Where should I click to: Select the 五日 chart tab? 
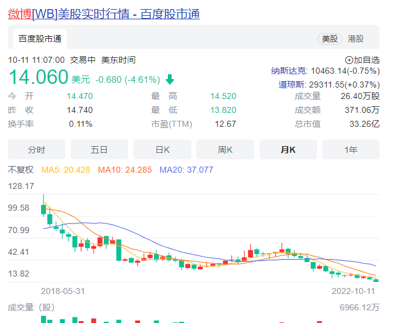99,150
